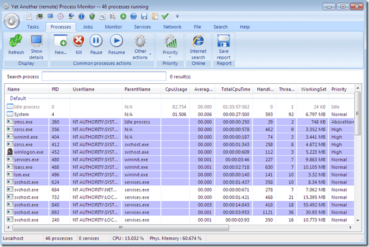Viewport: 369px width, 247px height.
Task: Select the Processes tab
Action: 60,27
